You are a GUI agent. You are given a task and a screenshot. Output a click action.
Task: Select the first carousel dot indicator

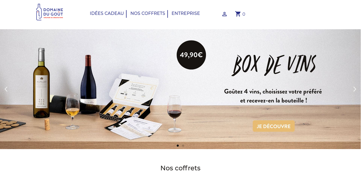point(178,146)
